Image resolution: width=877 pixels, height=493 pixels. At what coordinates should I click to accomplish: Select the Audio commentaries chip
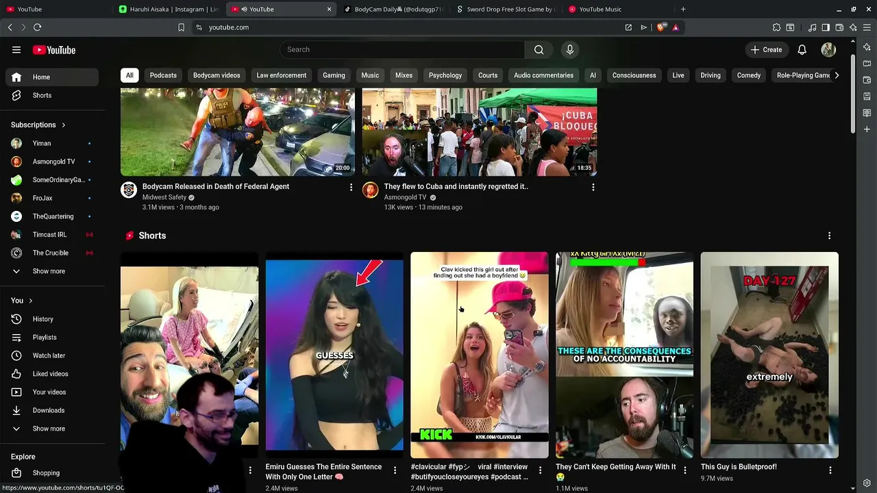[543, 75]
